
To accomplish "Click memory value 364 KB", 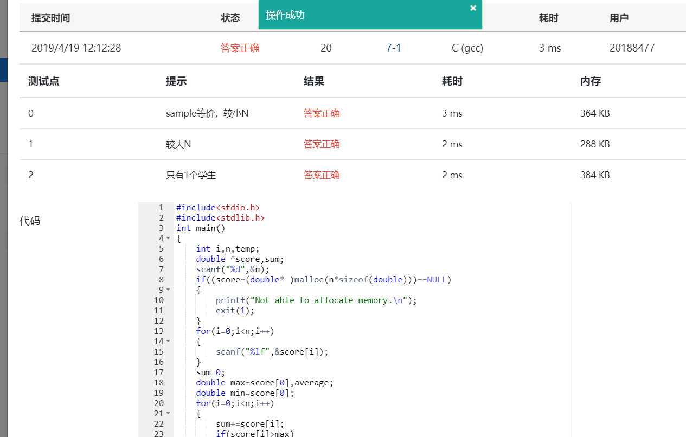I will click(x=595, y=113).
